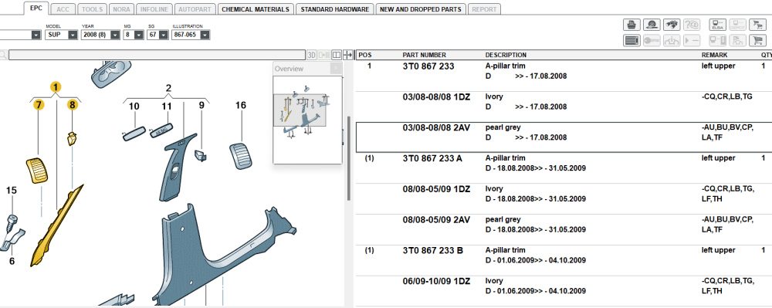This screenshot has width=772, height=308.
Task: Select callout 15 in the diagram
Action: pos(11,190)
